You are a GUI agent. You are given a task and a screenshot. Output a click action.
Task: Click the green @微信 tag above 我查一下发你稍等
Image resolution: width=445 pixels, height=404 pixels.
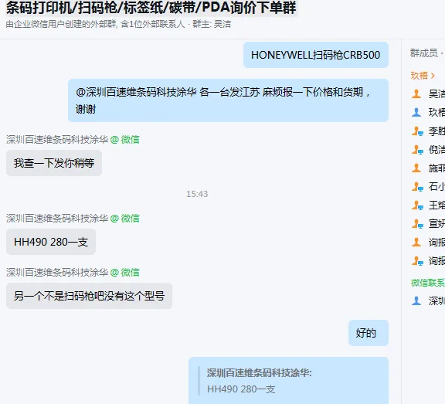124,140
